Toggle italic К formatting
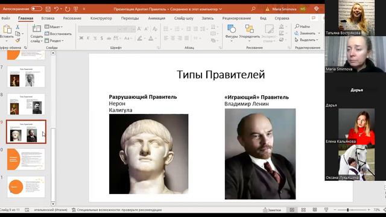Image resolution: width=386 pixels, height=217 pixels. [88, 39]
